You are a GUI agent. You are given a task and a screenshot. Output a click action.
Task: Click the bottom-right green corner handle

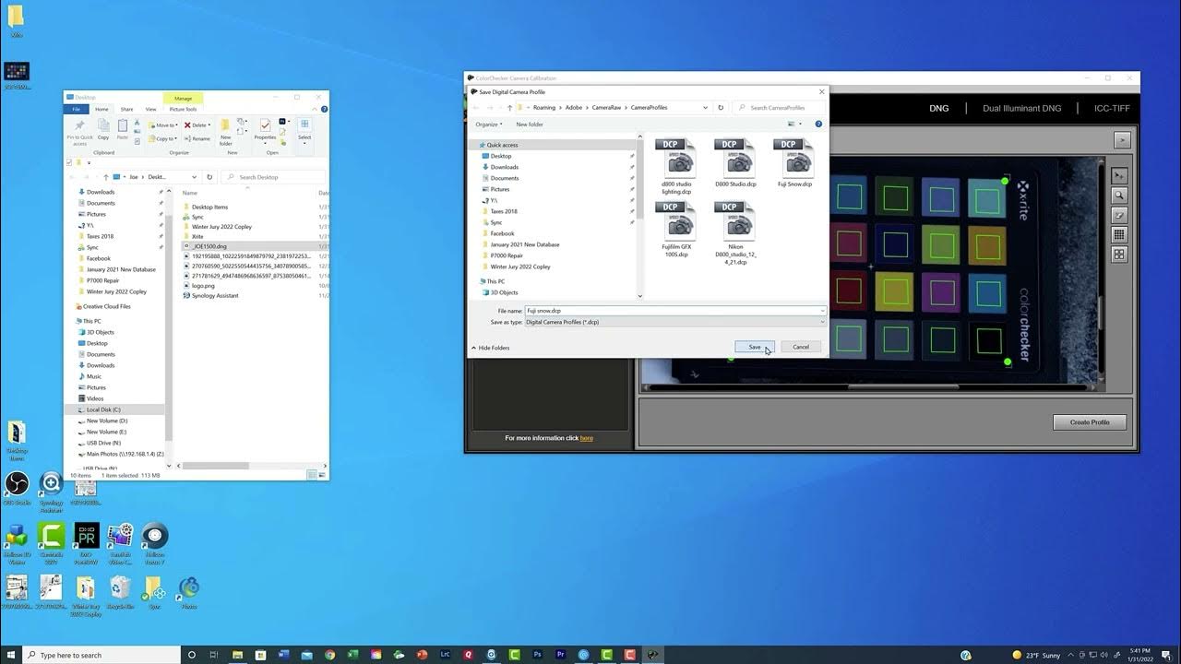tap(1008, 362)
